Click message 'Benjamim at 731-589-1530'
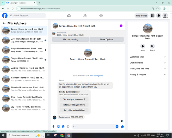This screenshot has width=172, height=138. tap(71, 117)
